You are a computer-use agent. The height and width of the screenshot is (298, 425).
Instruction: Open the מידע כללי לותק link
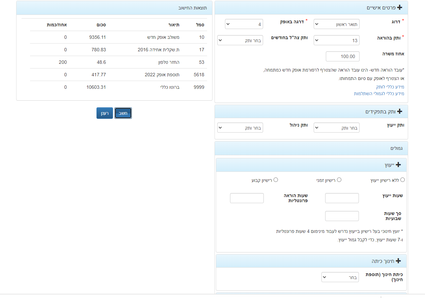click(390, 87)
